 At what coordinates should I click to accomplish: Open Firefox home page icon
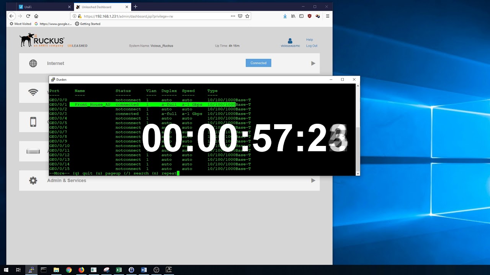click(36, 16)
